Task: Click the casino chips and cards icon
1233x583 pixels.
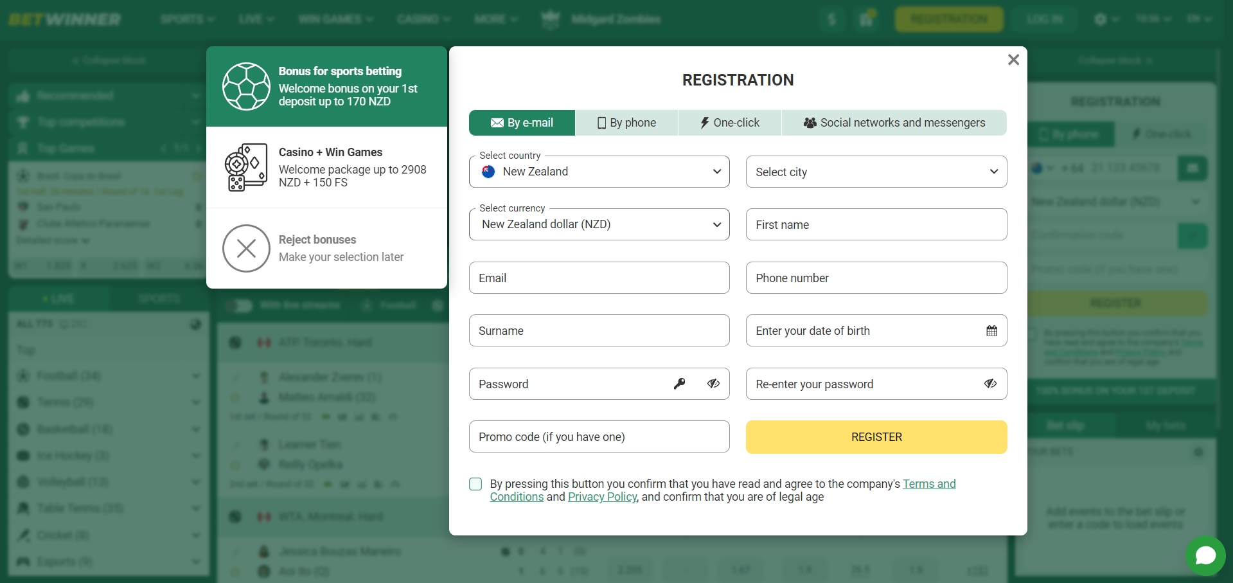Action: (x=246, y=167)
